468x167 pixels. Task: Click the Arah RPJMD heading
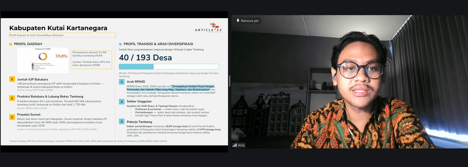(136, 81)
